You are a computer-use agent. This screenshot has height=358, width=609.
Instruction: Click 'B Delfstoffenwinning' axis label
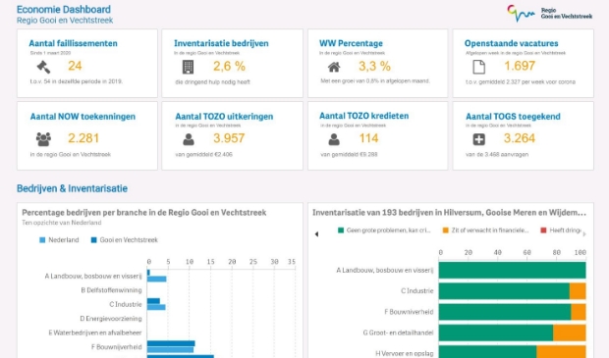point(111,290)
